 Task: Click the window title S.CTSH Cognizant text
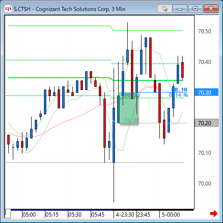[70, 9]
